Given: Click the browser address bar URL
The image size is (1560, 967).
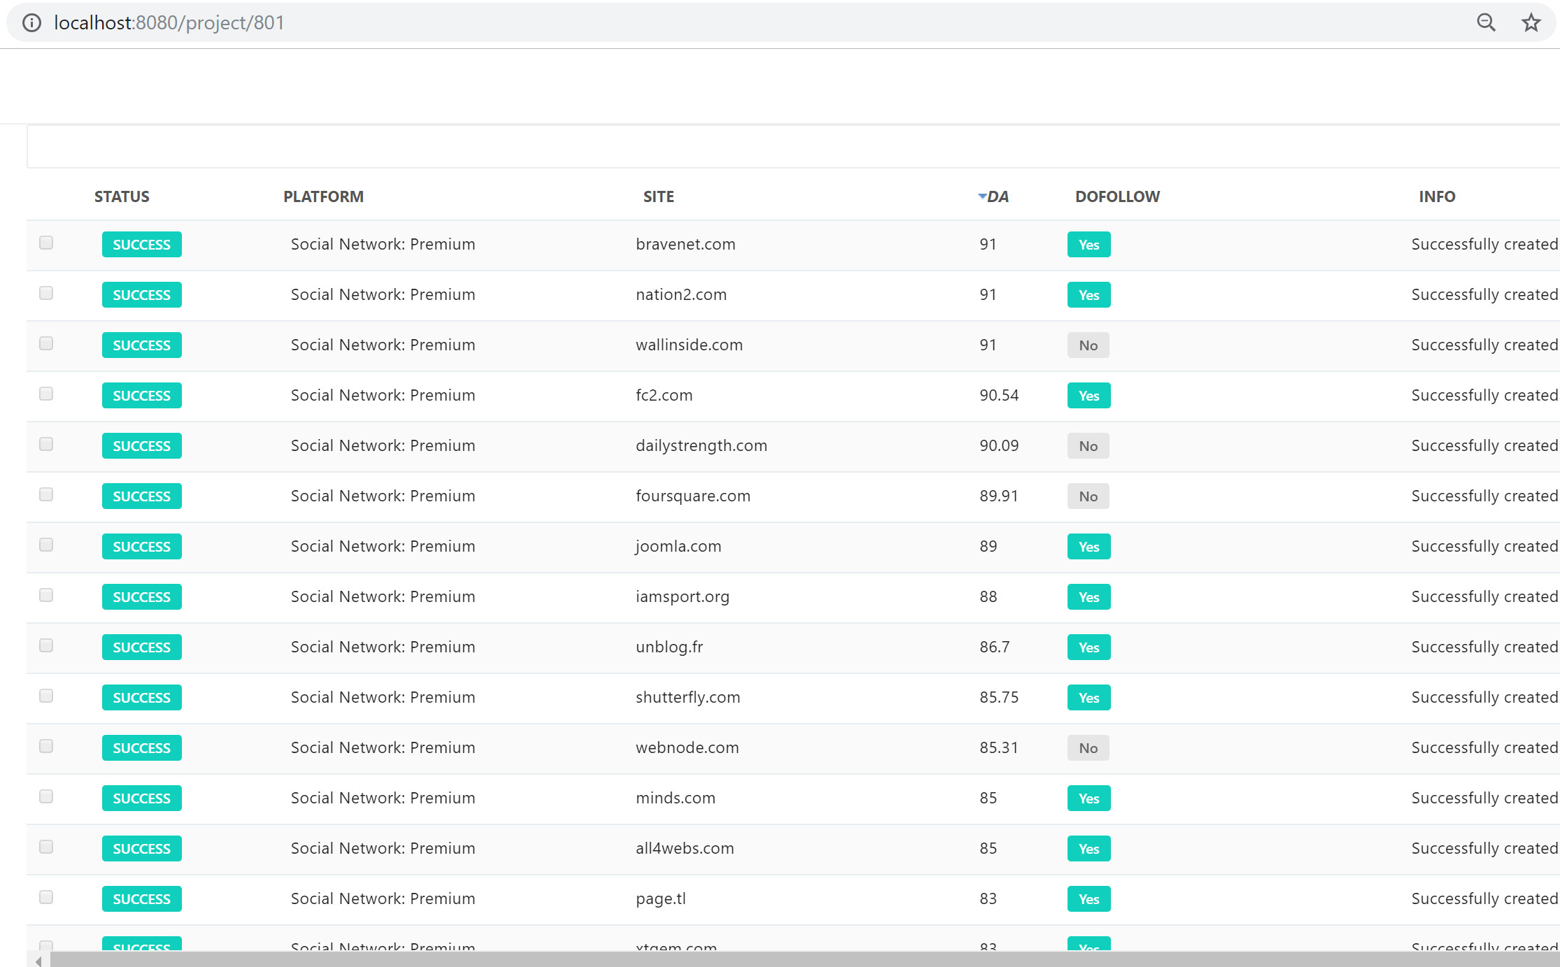Looking at the screenshot, I should 169,23.
